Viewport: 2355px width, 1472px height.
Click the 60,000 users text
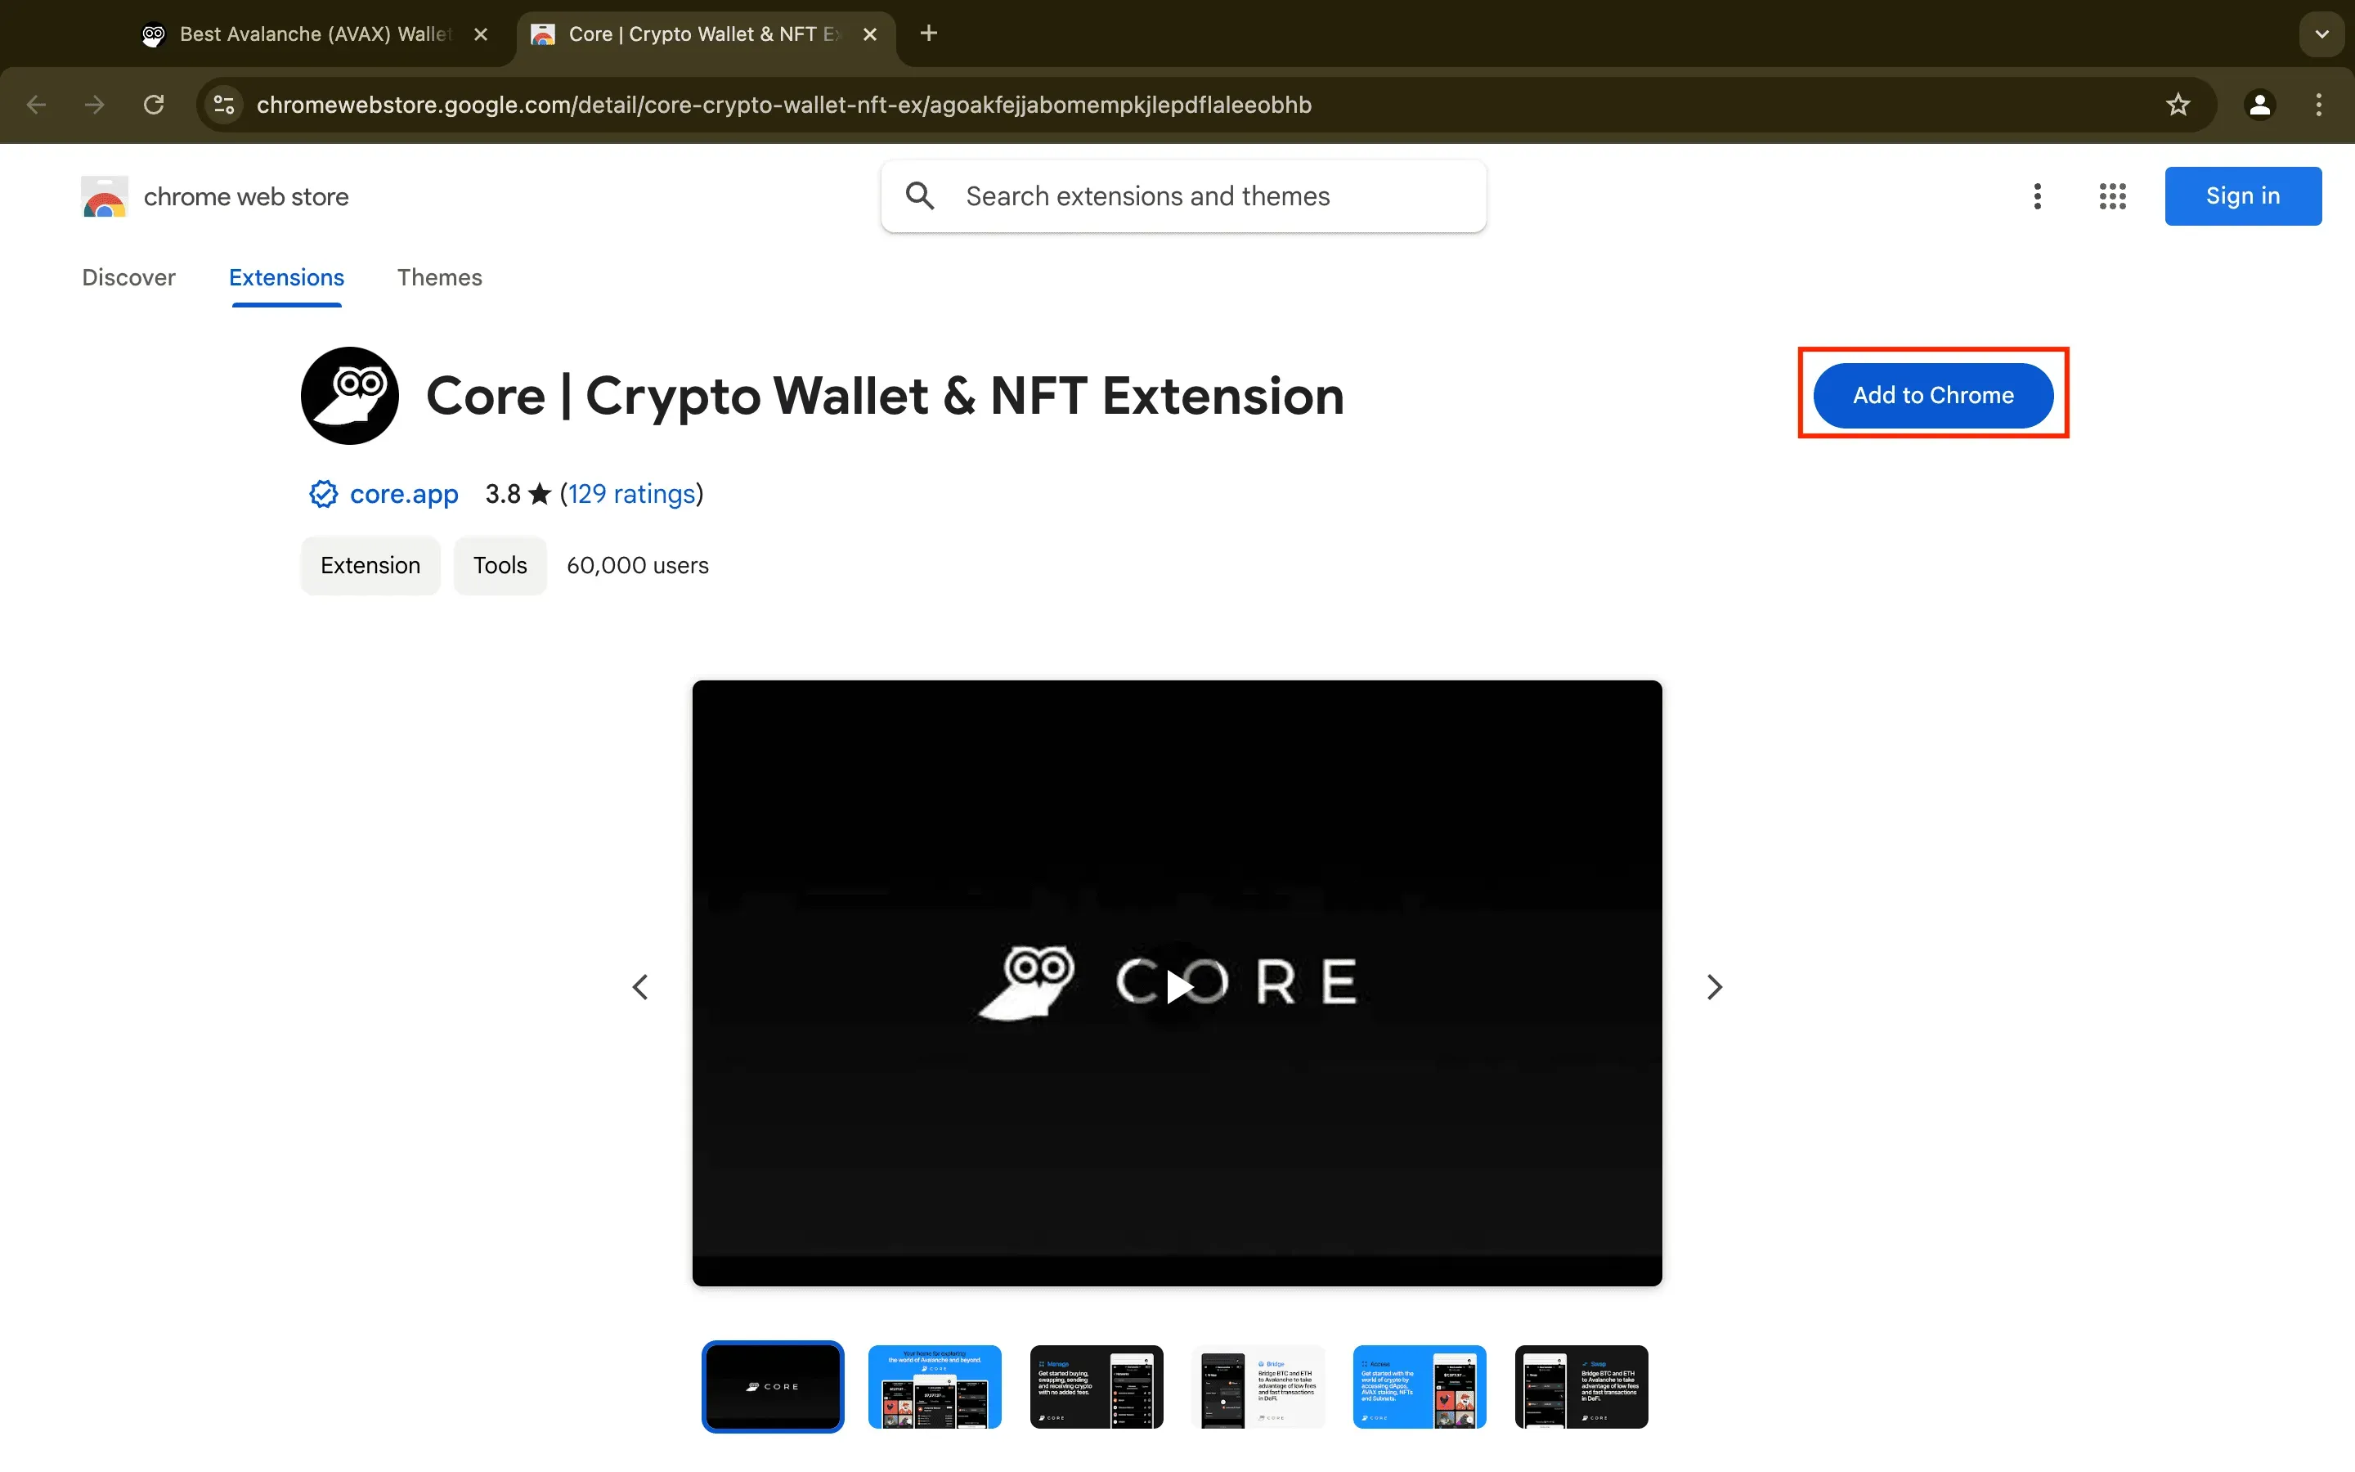click(x=638, y=566)
